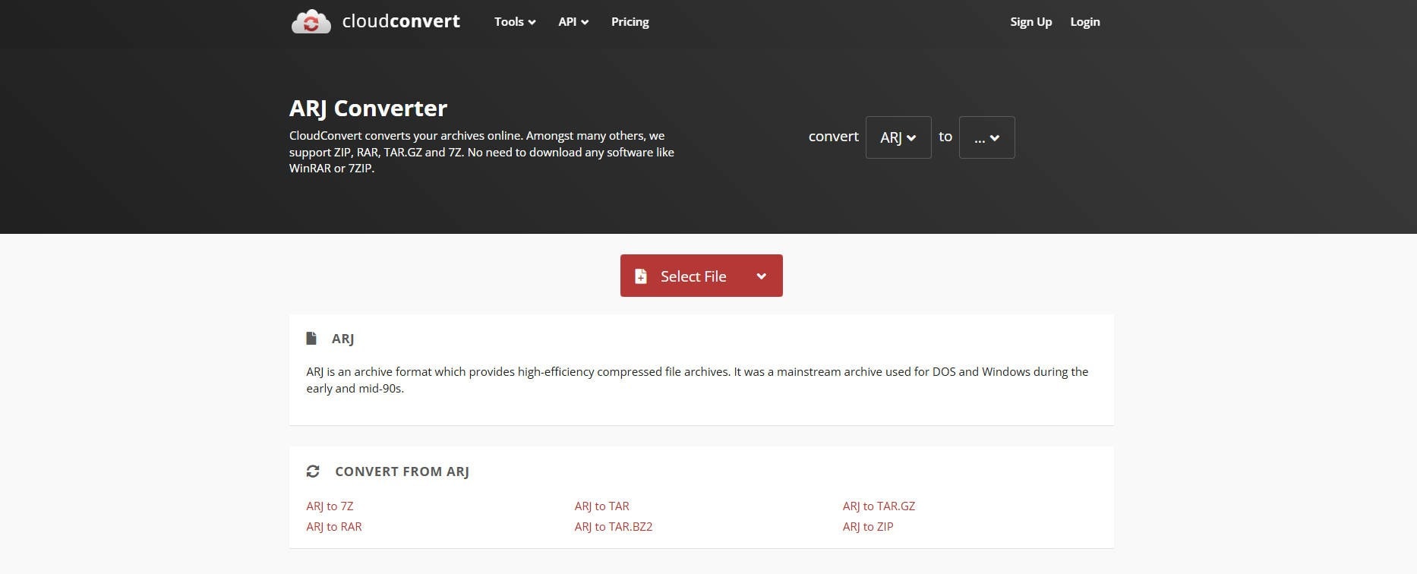
Task: Open the target format dropdown
Action: coord(986,137)
